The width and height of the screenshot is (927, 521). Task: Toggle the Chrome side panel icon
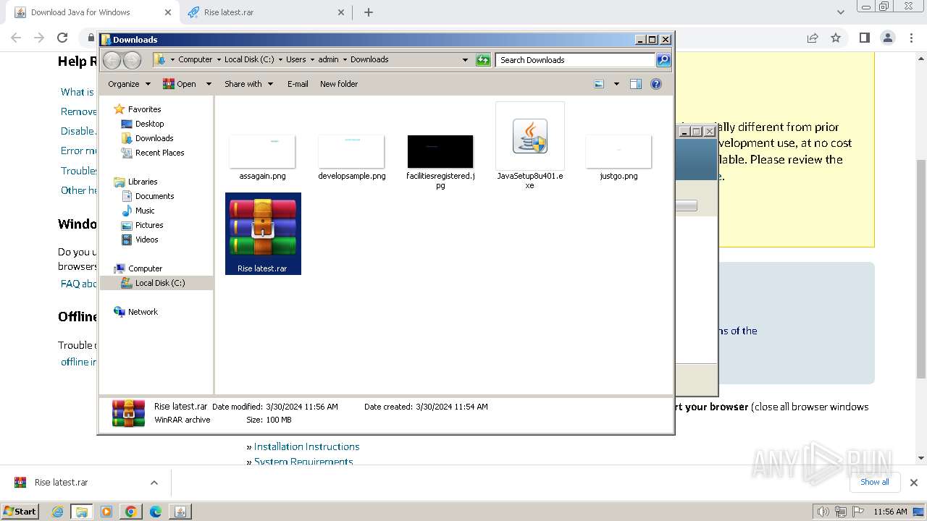pos(864,38)
